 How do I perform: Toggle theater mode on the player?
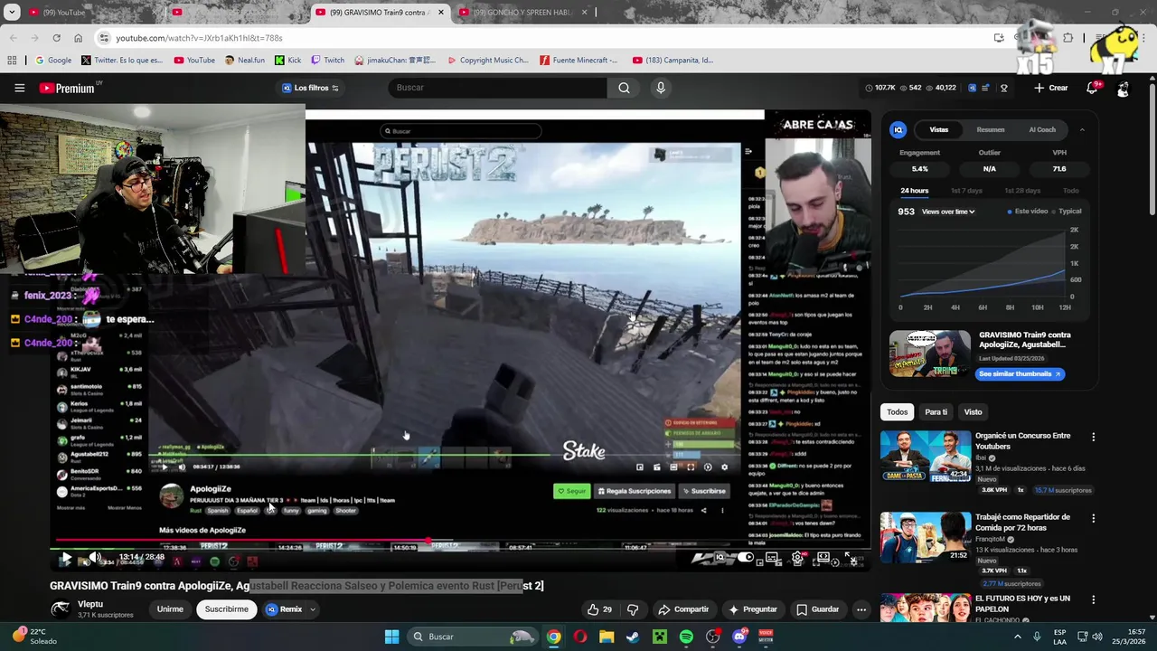coord(823,557)
